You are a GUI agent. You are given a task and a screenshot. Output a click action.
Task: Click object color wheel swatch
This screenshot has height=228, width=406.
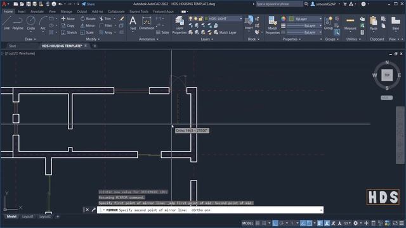point(284,19)
